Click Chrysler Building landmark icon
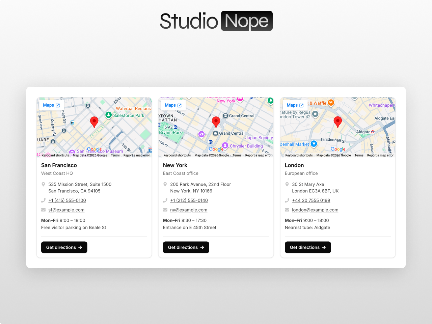 225,146
